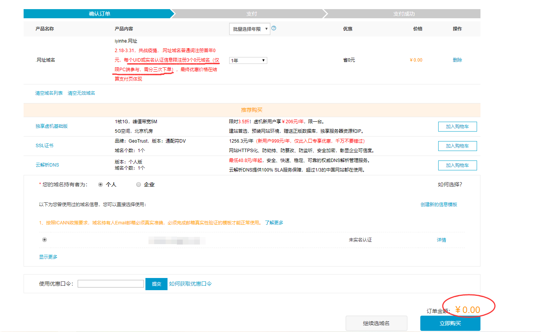Click the 清空域名列表 link

click(49, 93)
